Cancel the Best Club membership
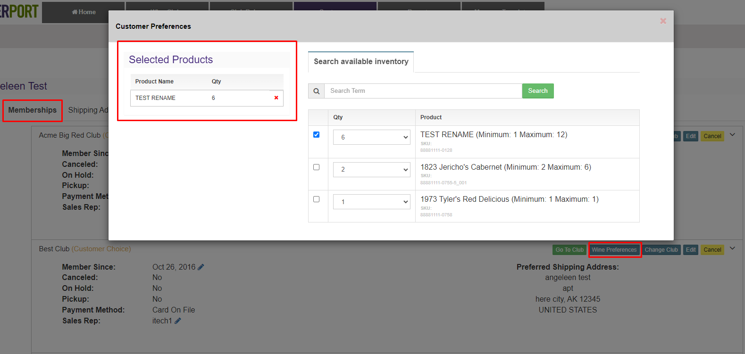The height and width of the screenshot is (354, 745). tap(712, 250)
